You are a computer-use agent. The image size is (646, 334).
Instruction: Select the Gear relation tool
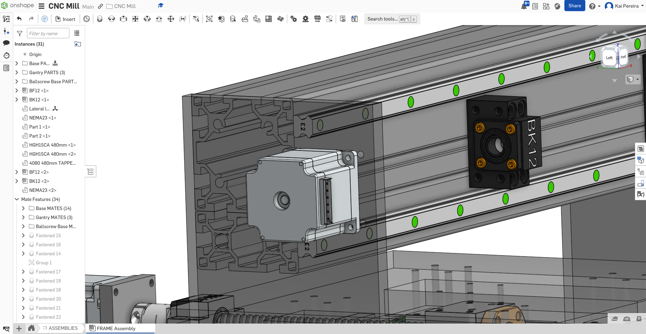(x=294, y=19)
